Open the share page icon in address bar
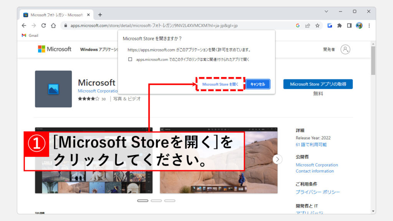Screen dimensions: 393x221 pos(307,26)
